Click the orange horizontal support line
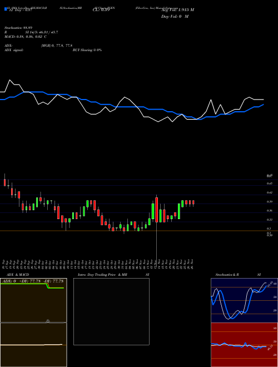 [x=139, y=231]
